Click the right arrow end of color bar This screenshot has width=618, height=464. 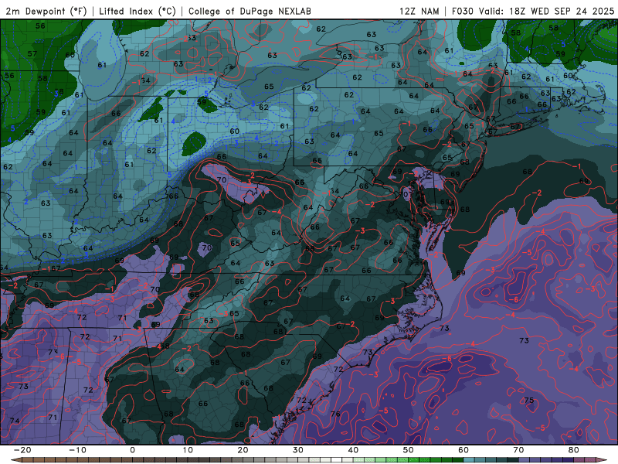[603, 460]
